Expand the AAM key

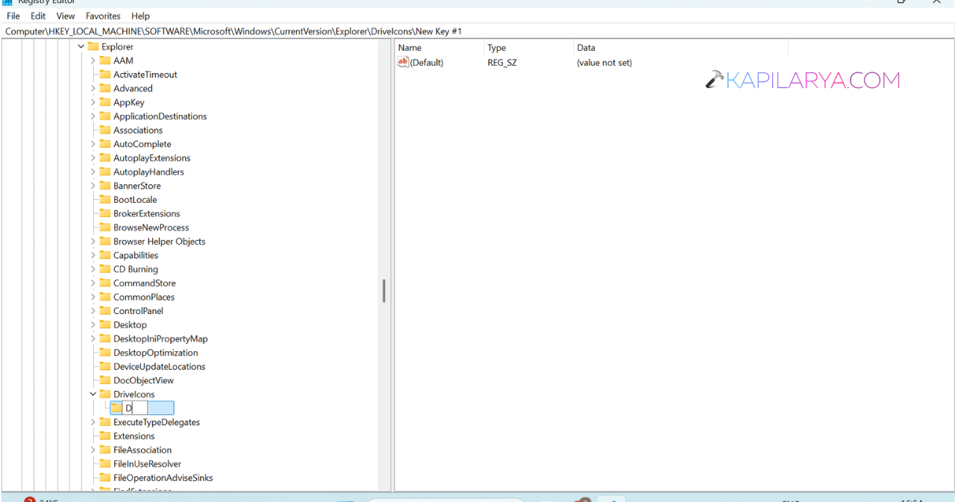[93, 60]
